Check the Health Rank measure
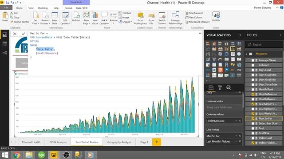 (253, 89)
